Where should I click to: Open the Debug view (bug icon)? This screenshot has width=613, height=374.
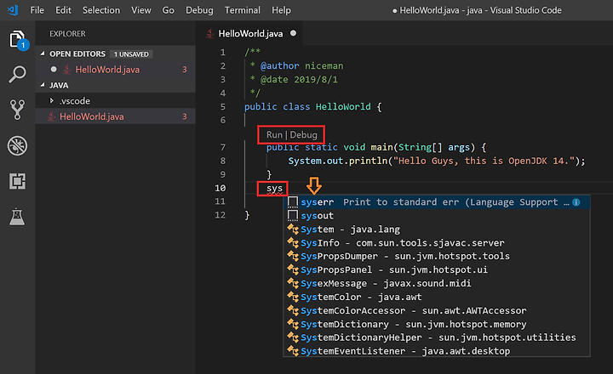click(x=18, y=145)
